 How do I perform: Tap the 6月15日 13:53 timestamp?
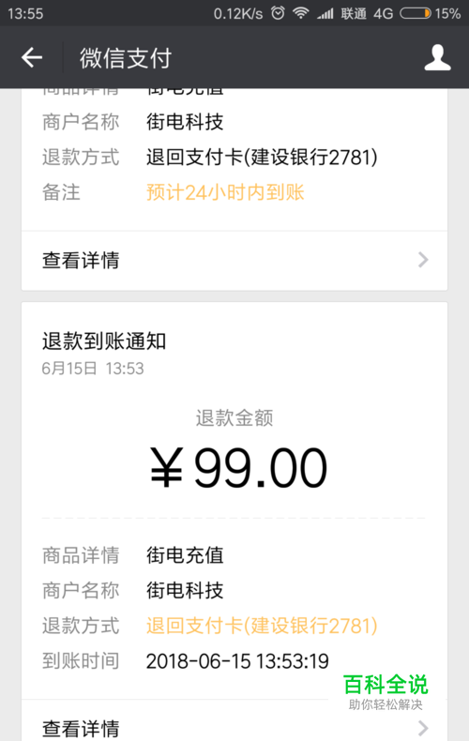coord(93,369)
